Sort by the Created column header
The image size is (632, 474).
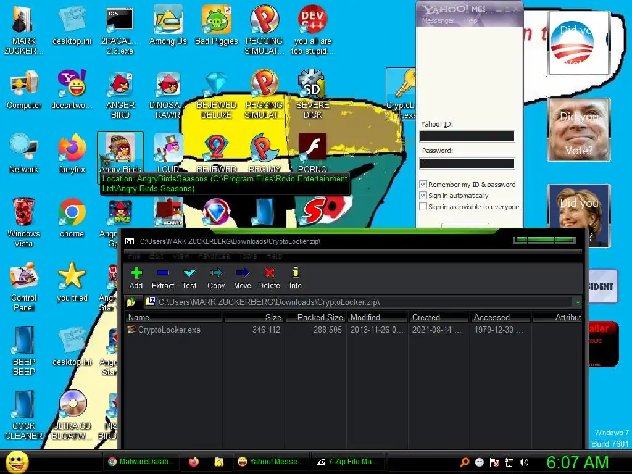coord(439,317)
